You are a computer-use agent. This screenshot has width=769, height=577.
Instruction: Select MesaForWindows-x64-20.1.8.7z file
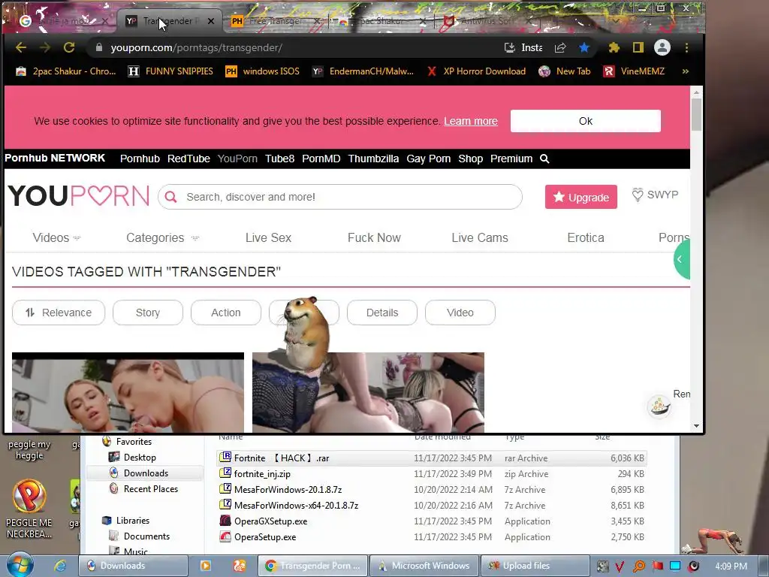coord(296,506)
